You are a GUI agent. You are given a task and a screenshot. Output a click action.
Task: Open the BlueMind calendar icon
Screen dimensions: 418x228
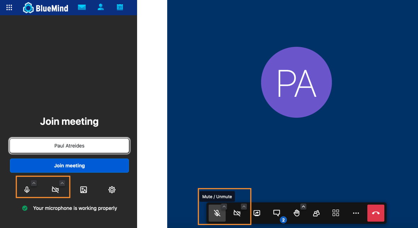[x=120, y=7]
